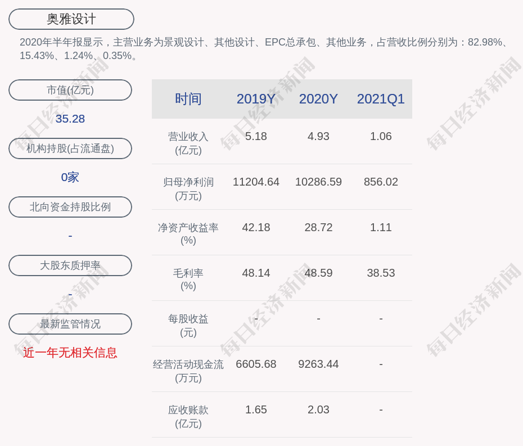Select the dash value under 大股东质押率
This screenshot has width=523, height=446.
coord(70,294)
